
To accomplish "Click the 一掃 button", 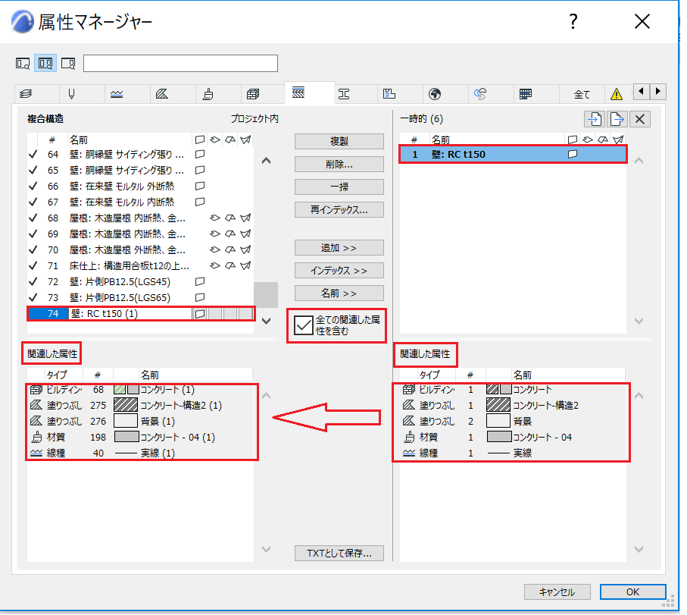I will 339,187.
